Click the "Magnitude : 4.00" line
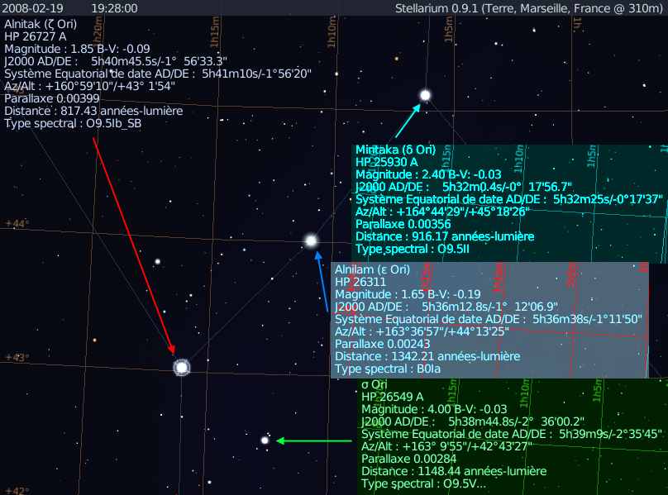The width and height of the screenshot is (668, 495). tap(434, 409)
